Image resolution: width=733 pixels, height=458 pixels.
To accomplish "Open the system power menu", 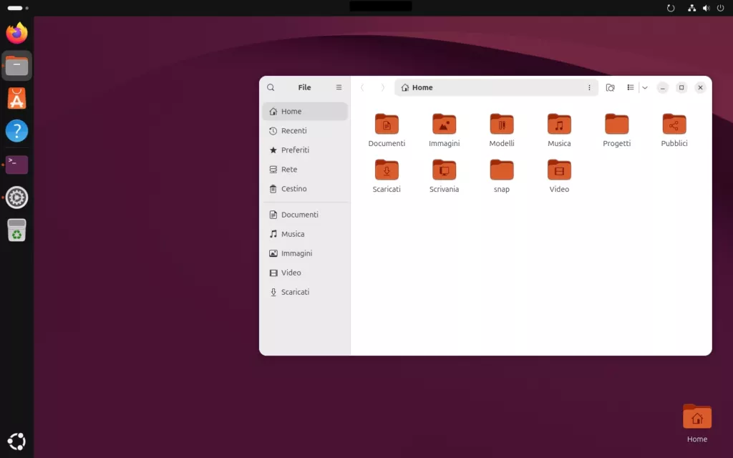I will (720, 8).
